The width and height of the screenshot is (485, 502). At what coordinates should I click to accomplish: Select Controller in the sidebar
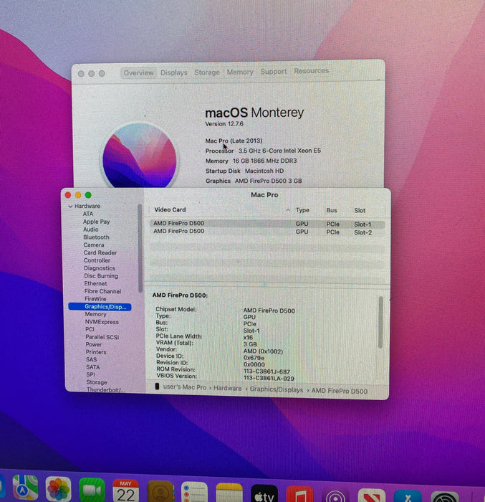97,260
